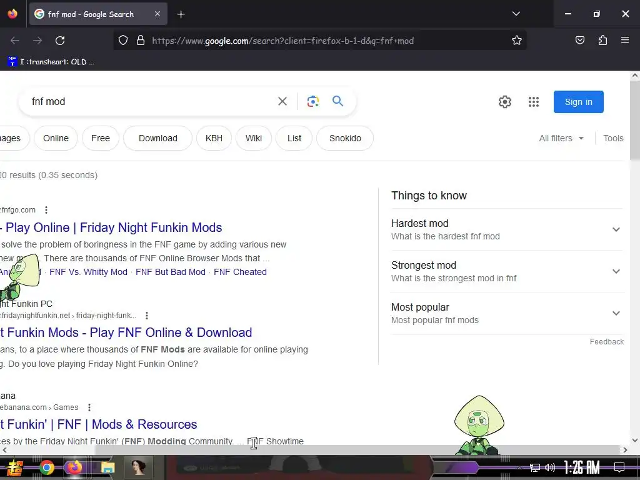The width and height of the screenshot is (640, 480).
Task: Open 'Funkin' | FNF | Mods & Resources' result
Action: point(98,424)
